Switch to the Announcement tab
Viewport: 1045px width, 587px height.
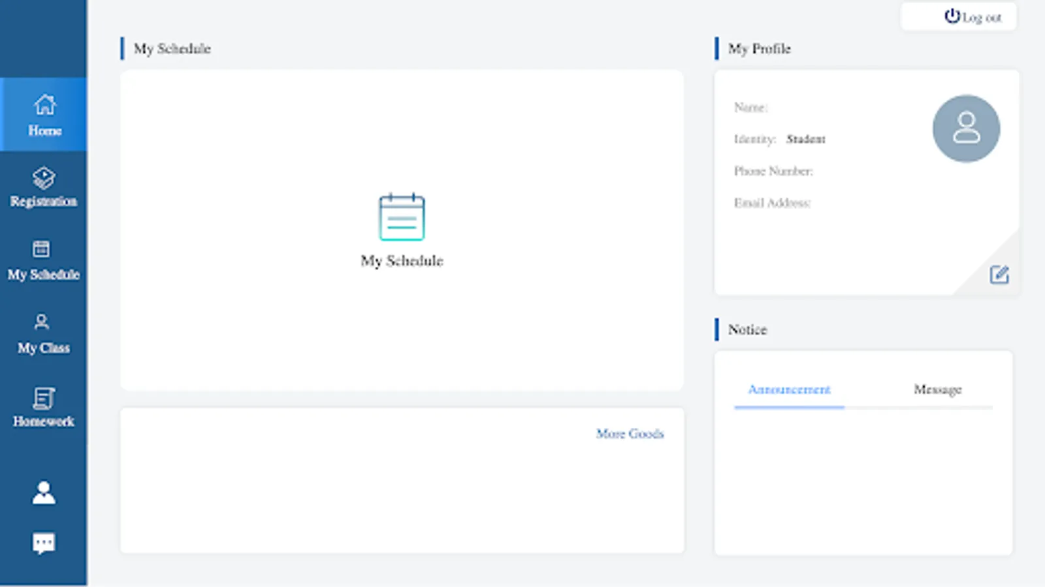click(x=789, y=389)
